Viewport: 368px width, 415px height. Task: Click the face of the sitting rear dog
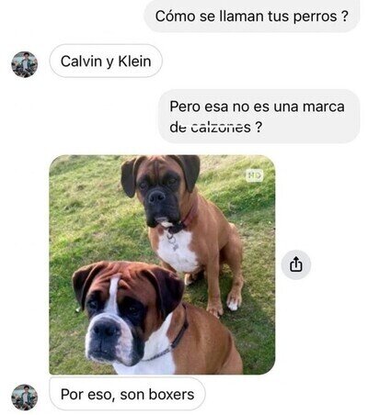point(159,191)
